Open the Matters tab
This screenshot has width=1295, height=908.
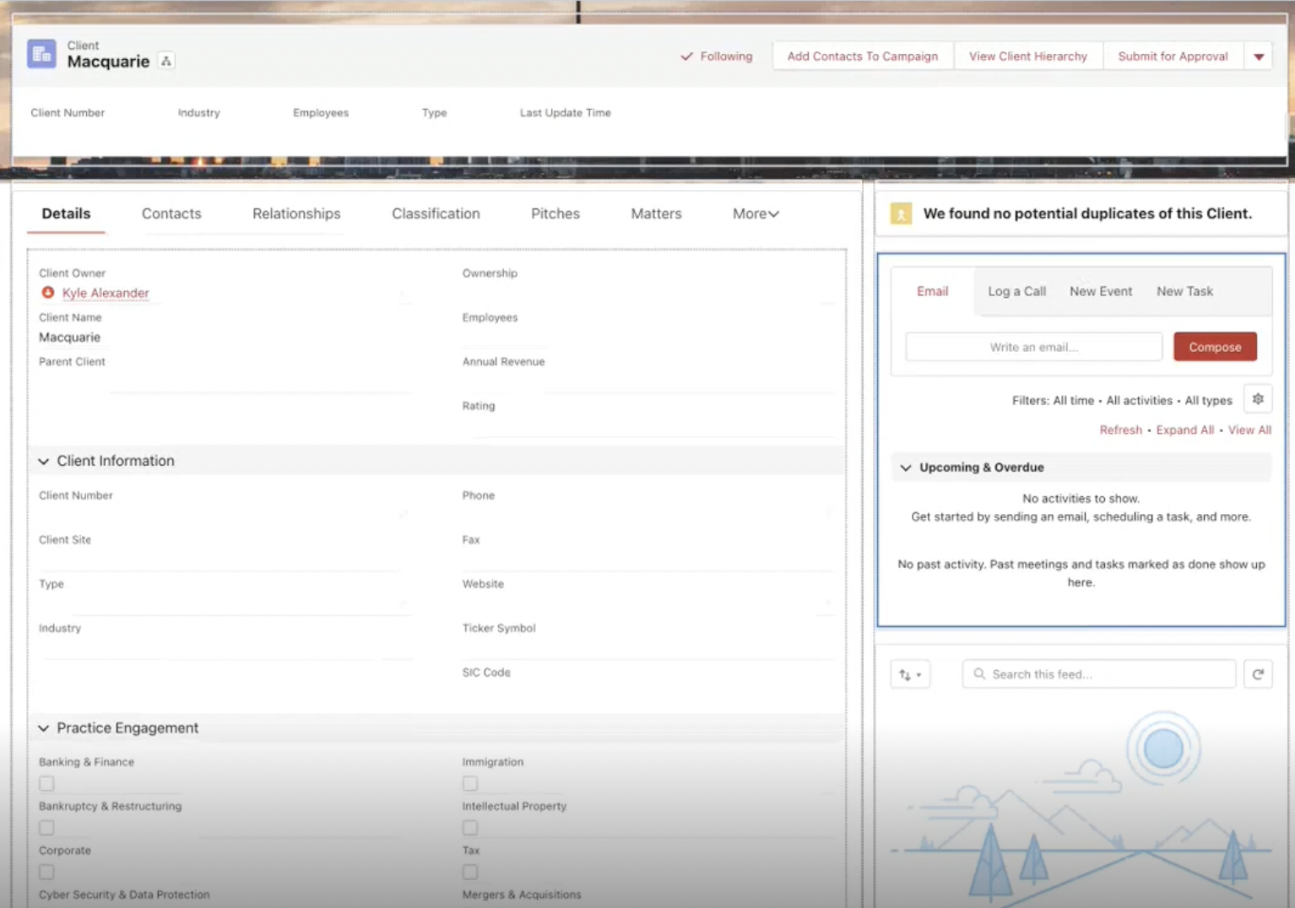point(656,213)
